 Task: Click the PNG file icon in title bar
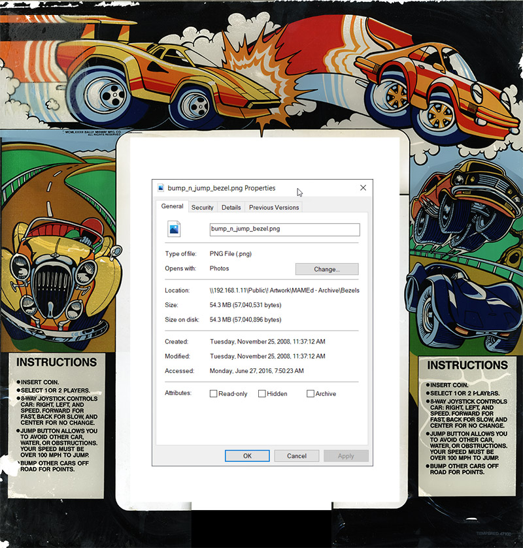click(x=161, y=188)
